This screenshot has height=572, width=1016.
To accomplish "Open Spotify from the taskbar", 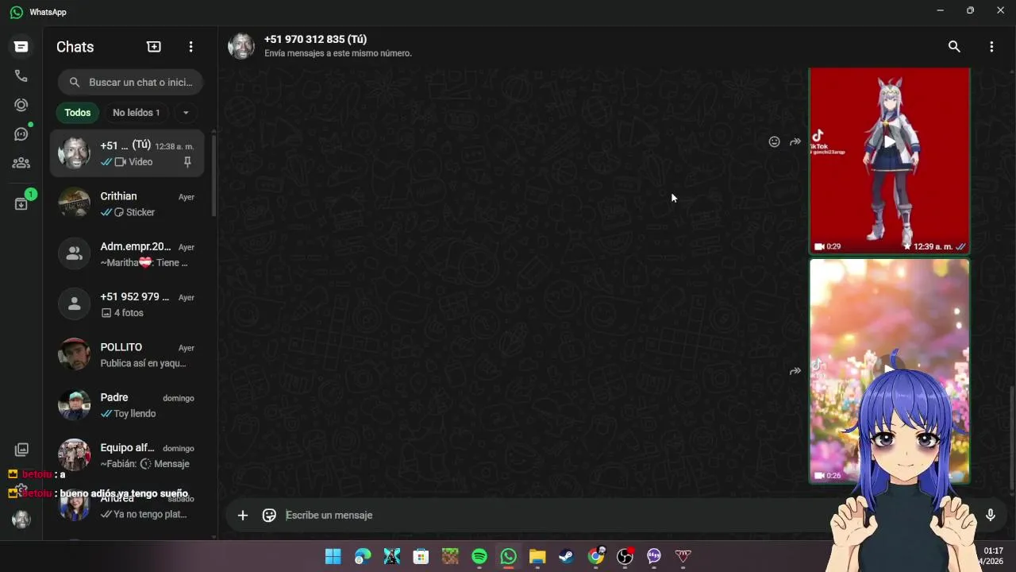I will (x=479, y=557).
